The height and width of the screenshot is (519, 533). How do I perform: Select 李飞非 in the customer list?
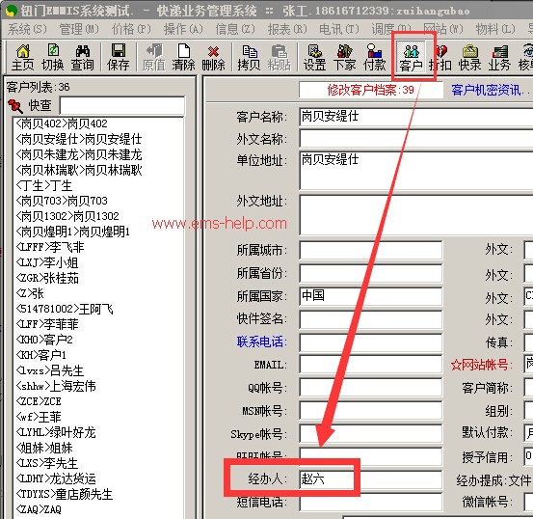click(x=50, y=247)
